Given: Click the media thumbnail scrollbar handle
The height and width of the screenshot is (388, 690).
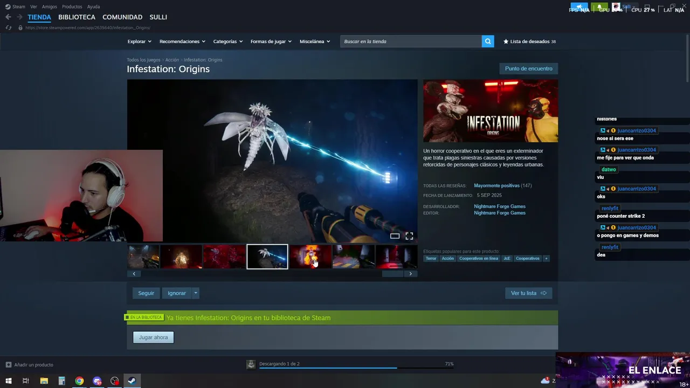Looking at the screenshot, I should [x=392, y=274].
